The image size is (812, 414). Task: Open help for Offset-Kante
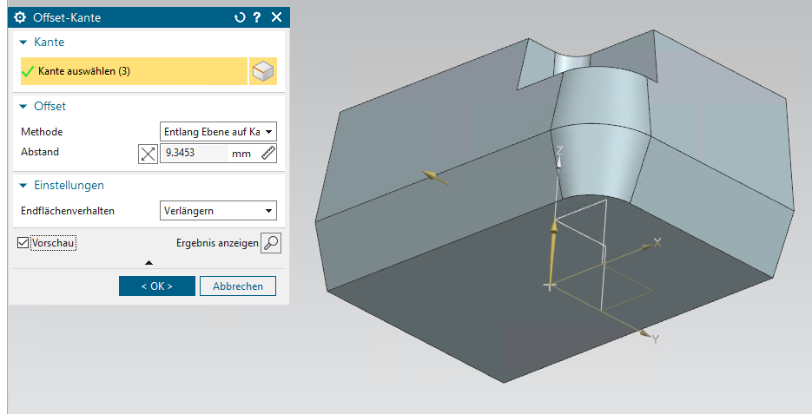(257, 17)
